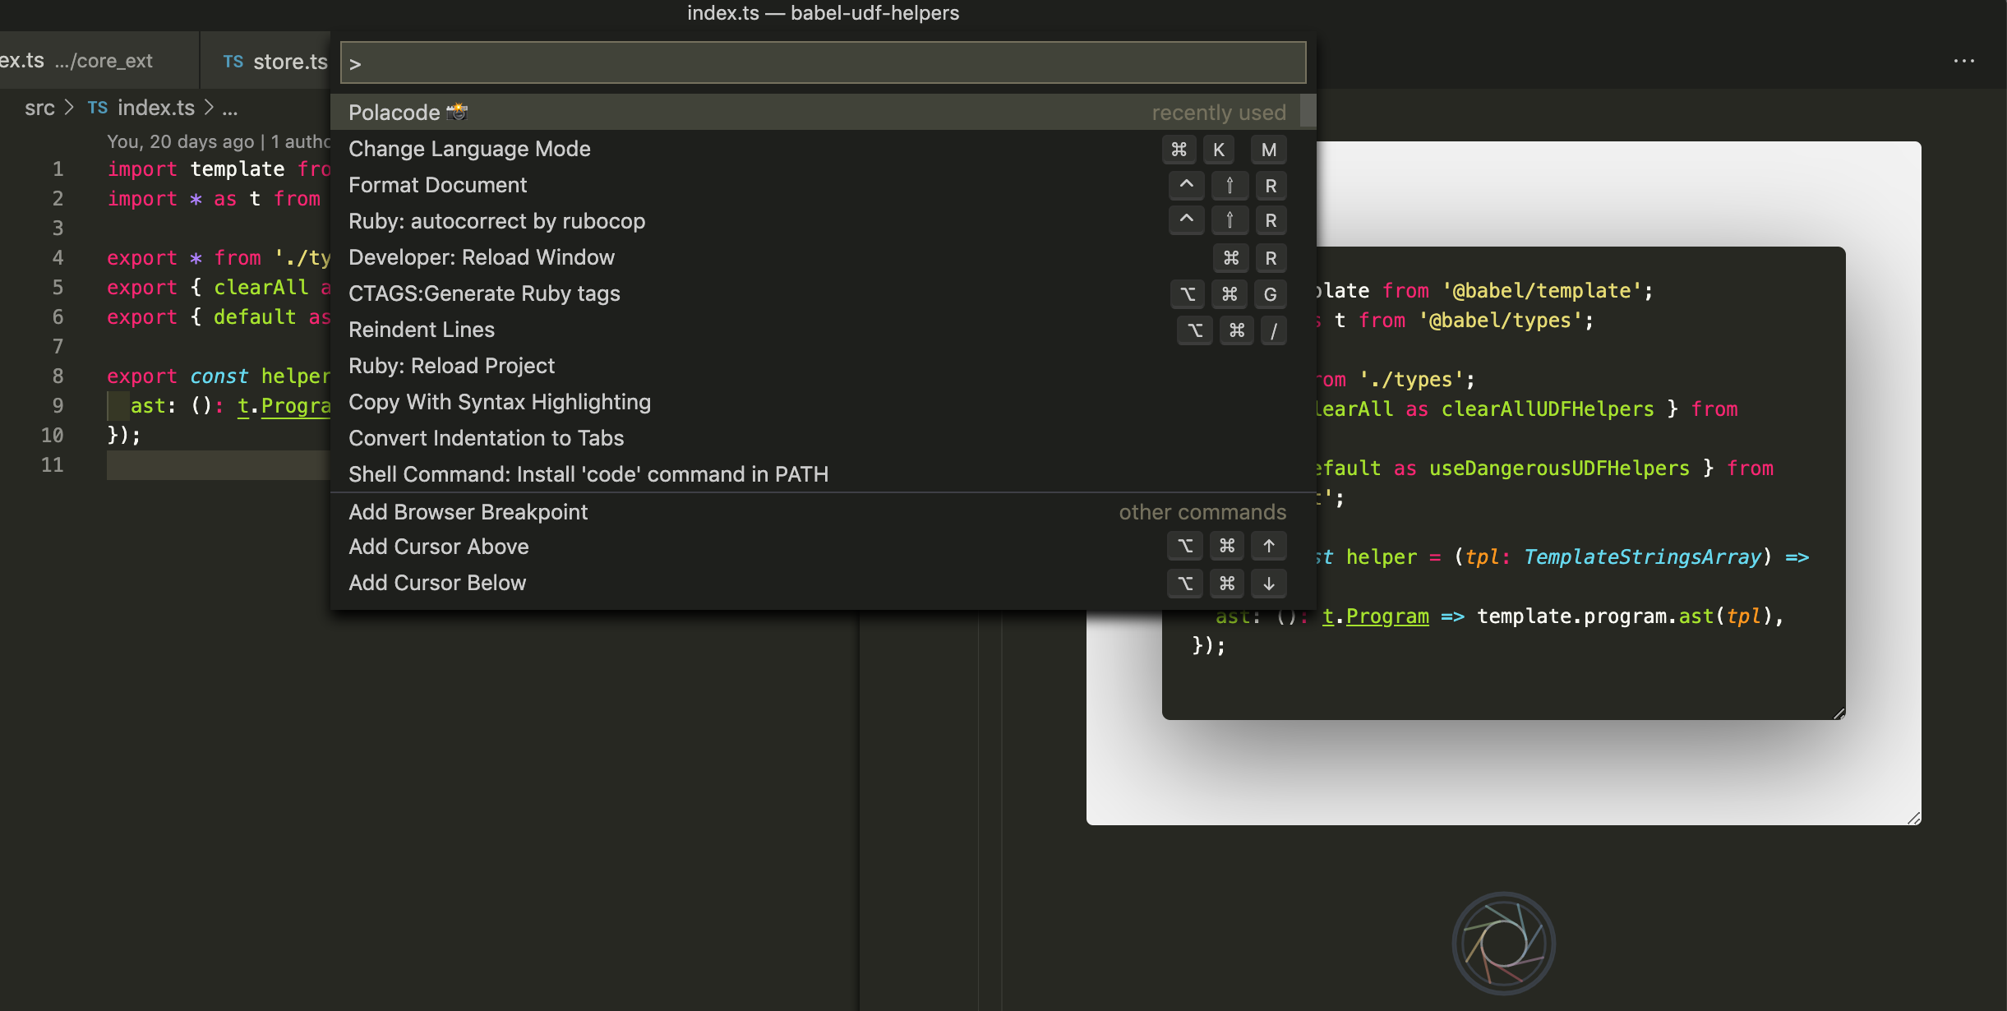Pick Add Cursor Below command
The width and height of the screenshot is (2007, 1011).
pyautogui.click(x=436, y=583)
